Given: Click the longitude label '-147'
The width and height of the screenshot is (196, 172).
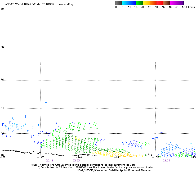Looking at the screenshot, I should tap(41, 157).
